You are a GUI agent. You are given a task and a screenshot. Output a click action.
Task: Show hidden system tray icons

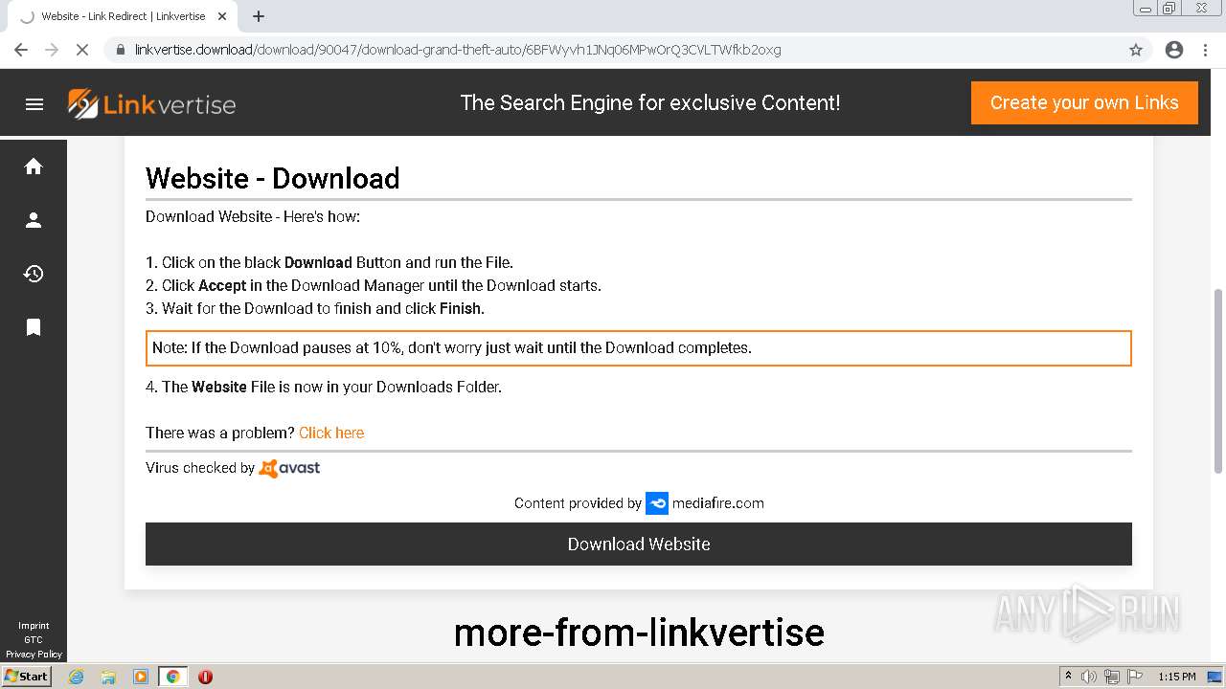tap(1069, 677)
